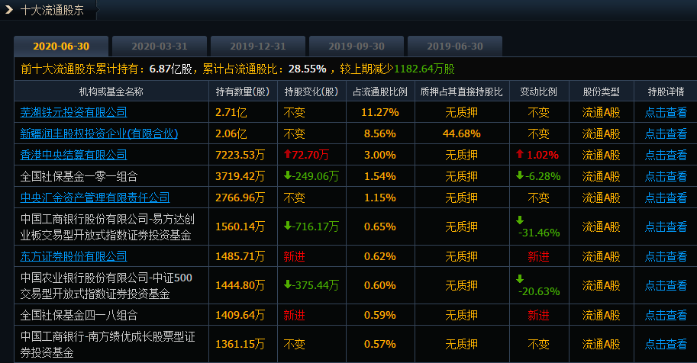Click the 2766.96万 holding value
The width and height of the screenshot is (697, 363).
pos(240,198)
